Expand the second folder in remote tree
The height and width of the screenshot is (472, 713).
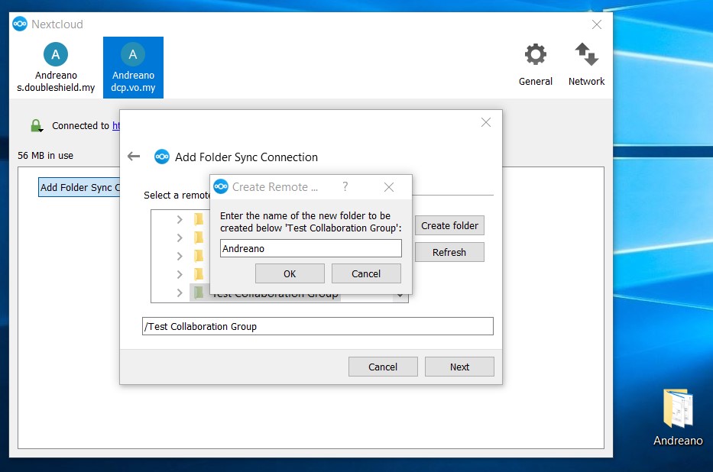pyautogui.click(x=180, y=238)
